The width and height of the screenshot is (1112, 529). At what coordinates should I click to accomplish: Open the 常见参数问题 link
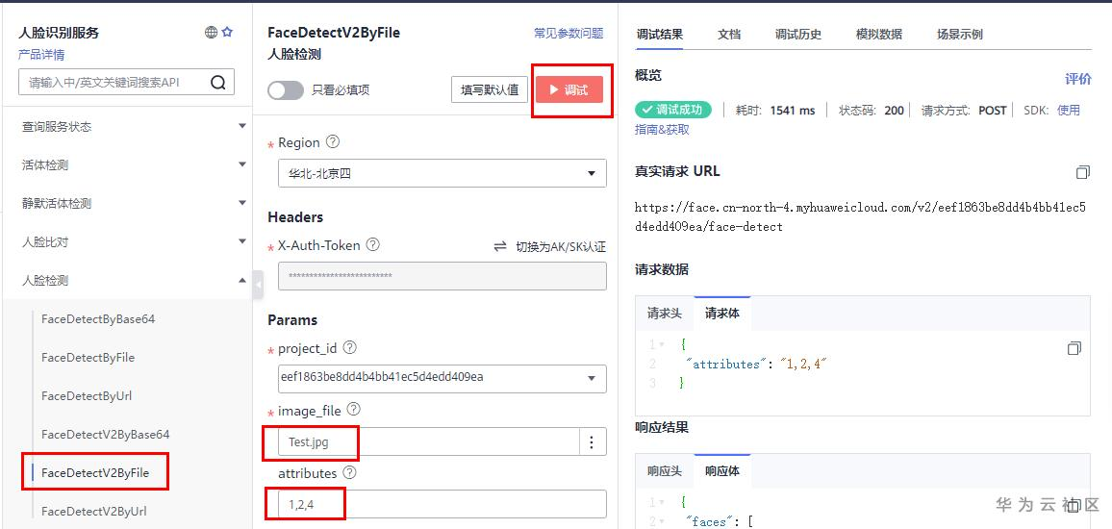coord(569,33)
